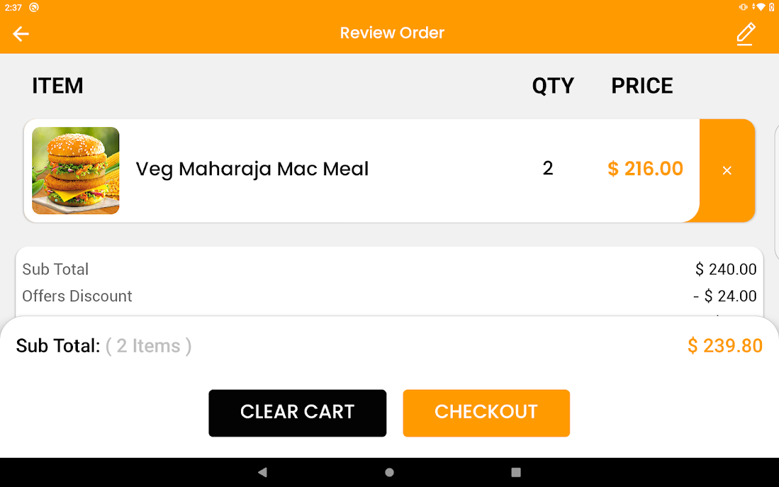Tap the Android home circle button
The height and width of the screenshot is (487, 779).
[x=389, y=472]
